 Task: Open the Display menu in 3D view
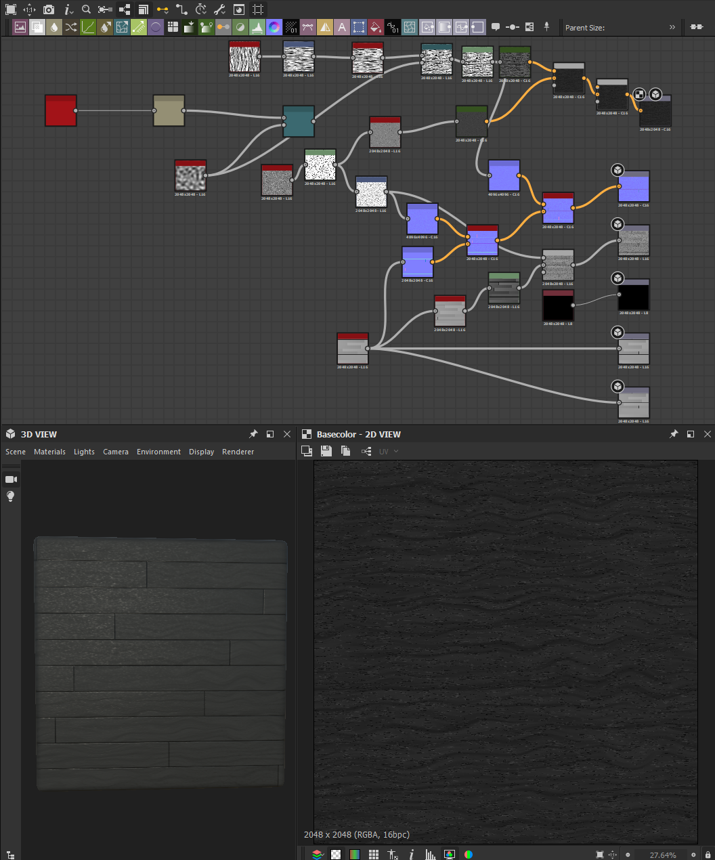201,452
